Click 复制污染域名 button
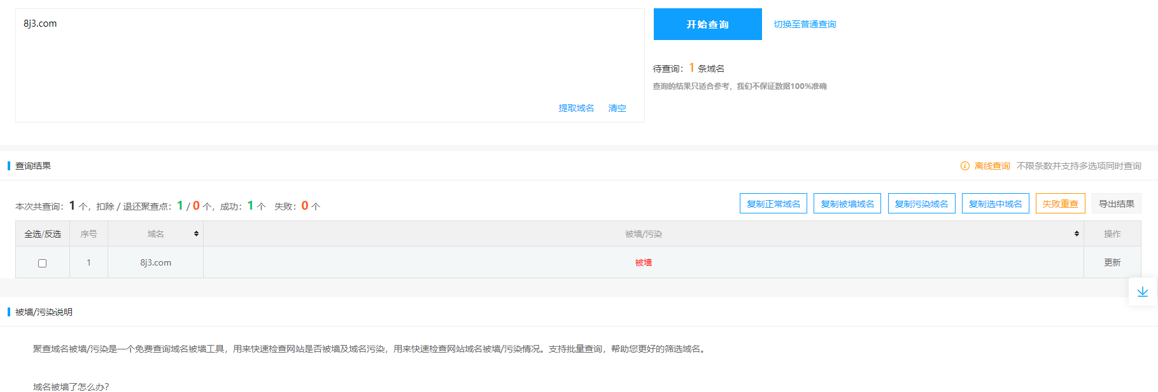1158x392 pixels. (921, 203)
